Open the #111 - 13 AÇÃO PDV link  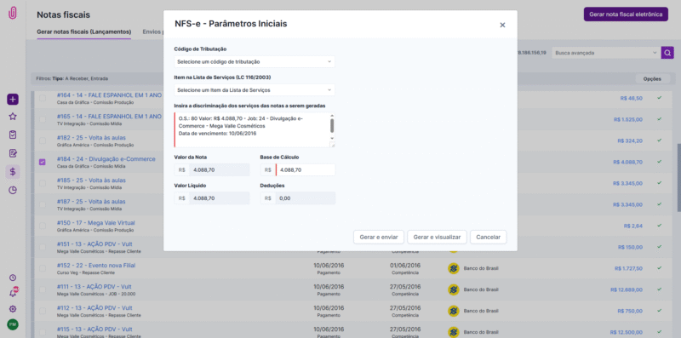click(94, 286)
